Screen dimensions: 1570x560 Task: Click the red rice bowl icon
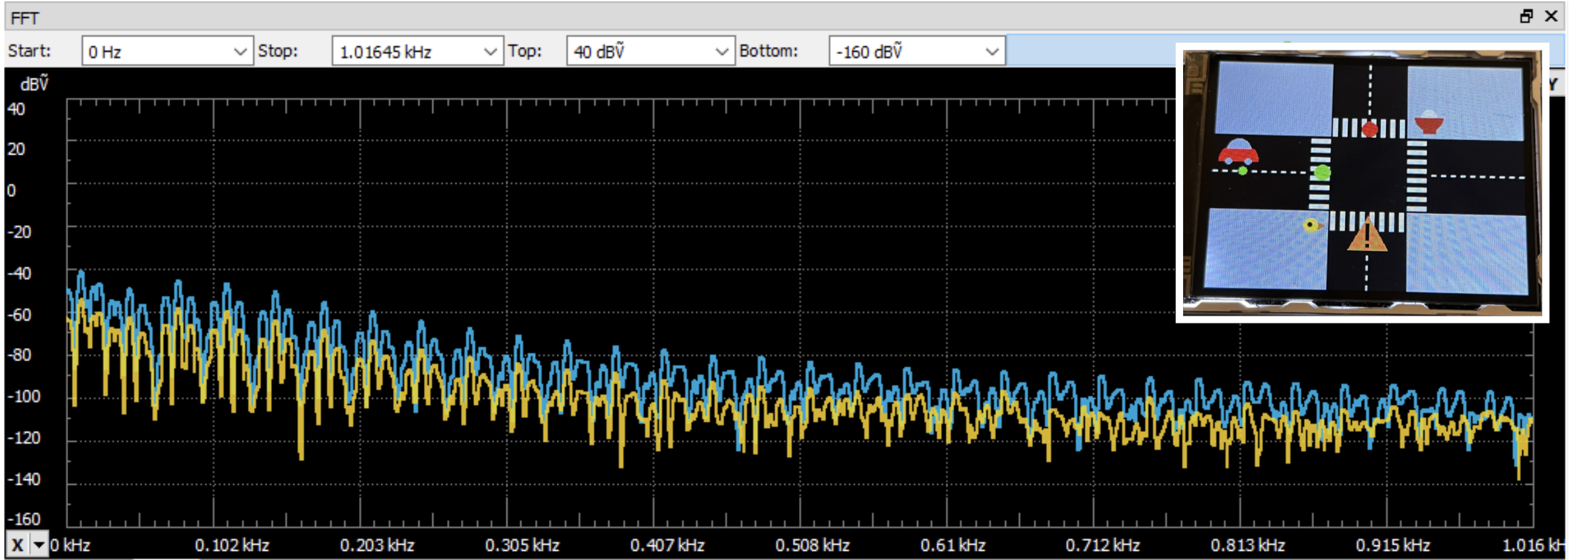[1428, 123]
